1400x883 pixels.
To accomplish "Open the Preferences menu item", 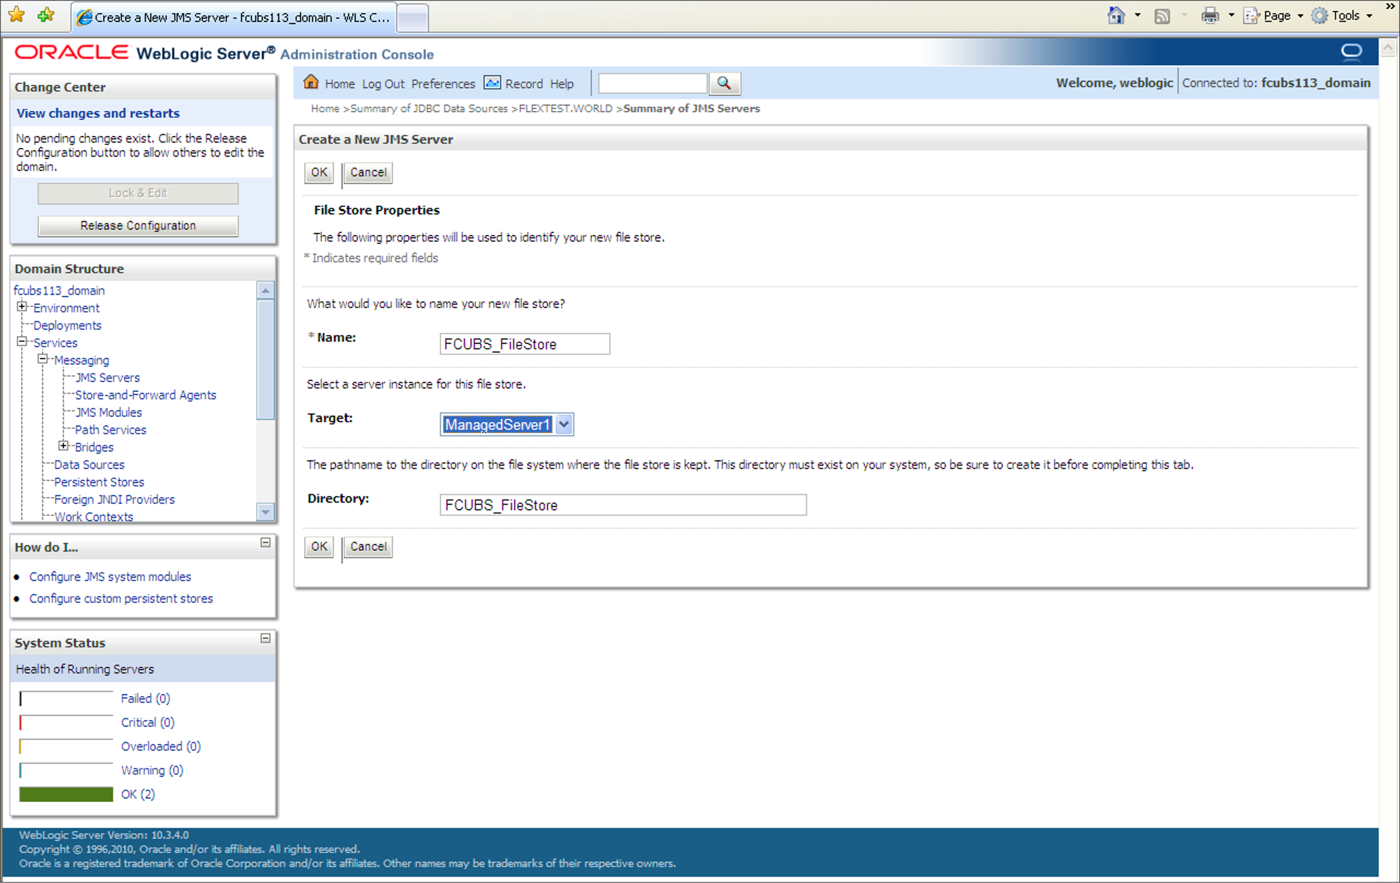I will tap(443, 84).
